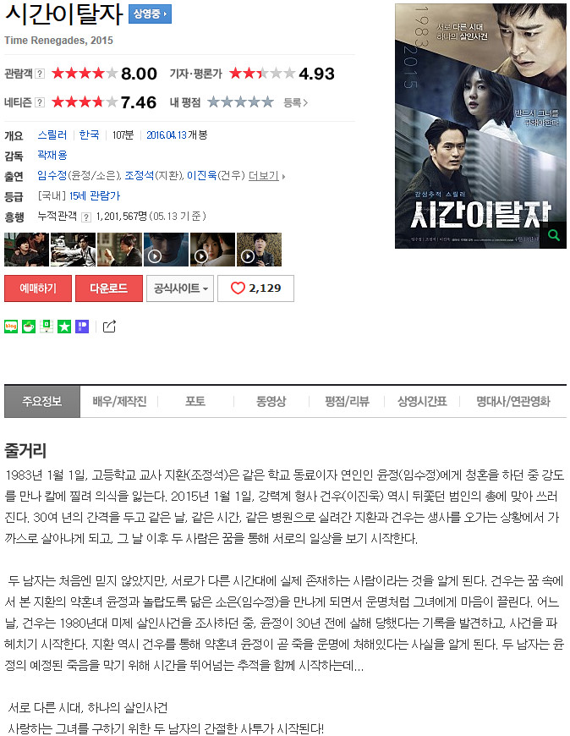Expand the cast list with 더보기

(x=266, y=176)
